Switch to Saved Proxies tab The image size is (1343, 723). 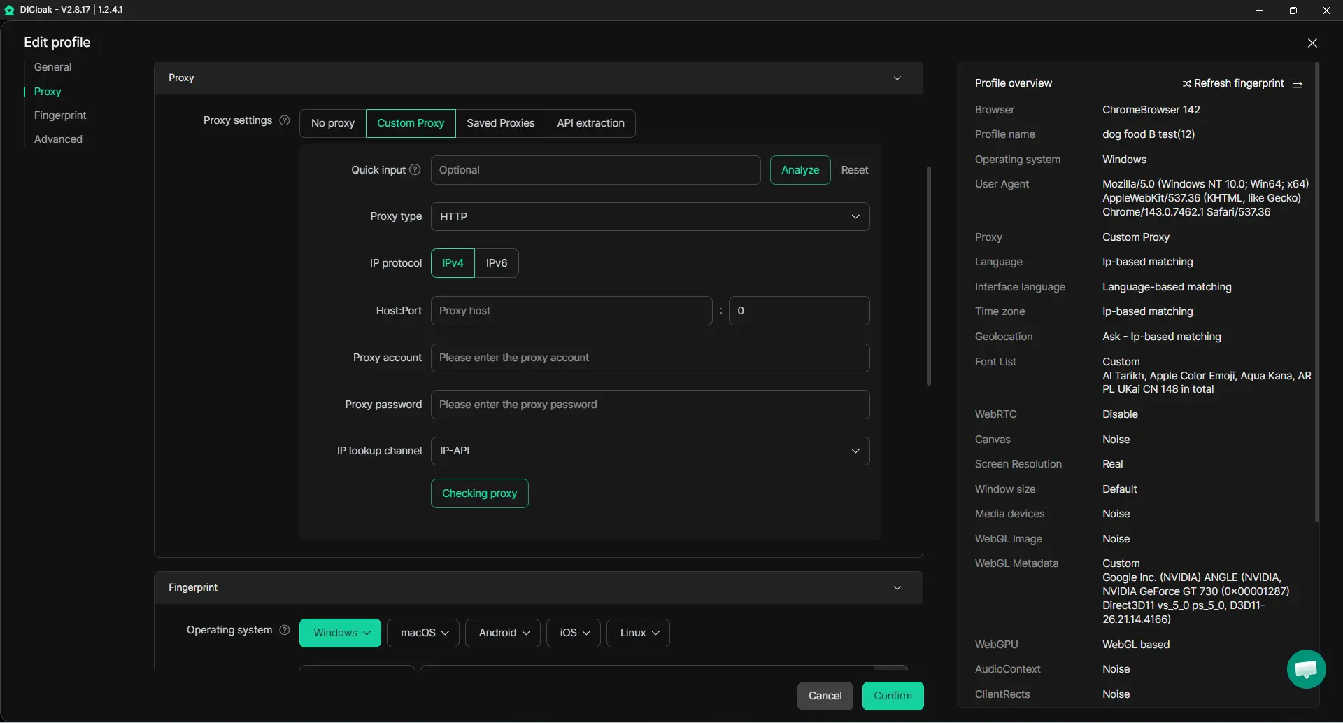(500, 123)
